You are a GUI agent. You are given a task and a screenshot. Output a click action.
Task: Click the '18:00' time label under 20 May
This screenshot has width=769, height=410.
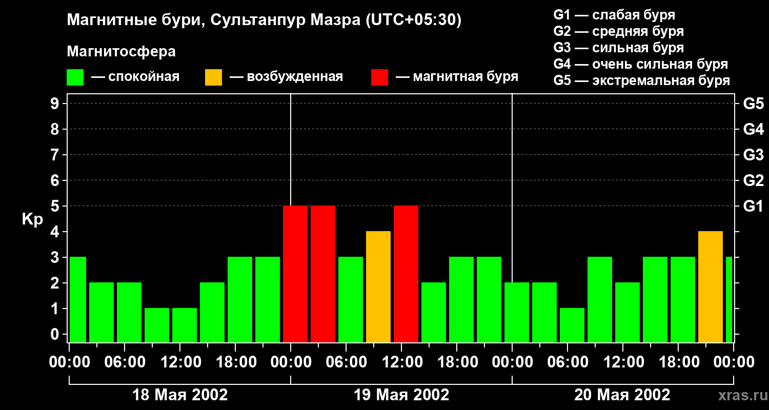(678, 362)
